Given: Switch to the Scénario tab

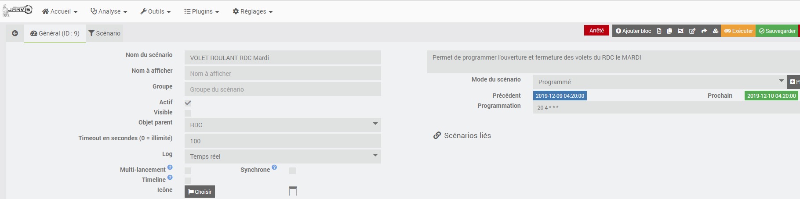Looking at the screenshot, I should (x=105, y=33).
